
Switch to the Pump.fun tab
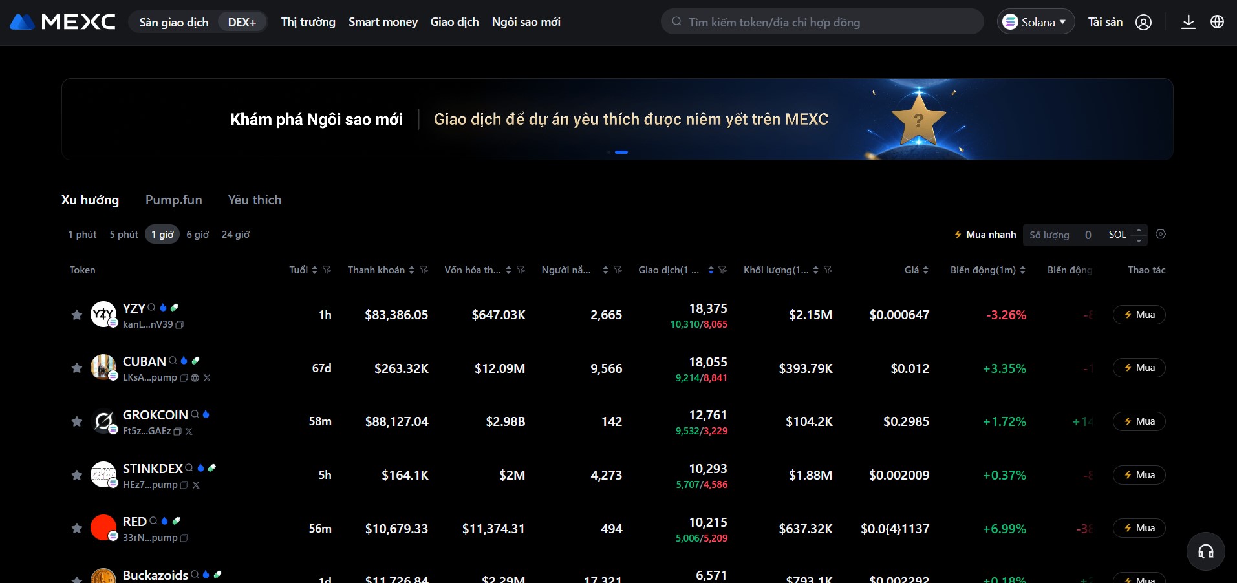click(174, 200)
